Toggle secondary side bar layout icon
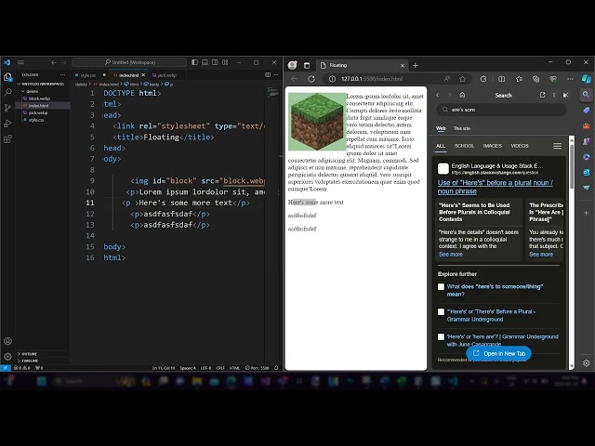 pos(215,62)
